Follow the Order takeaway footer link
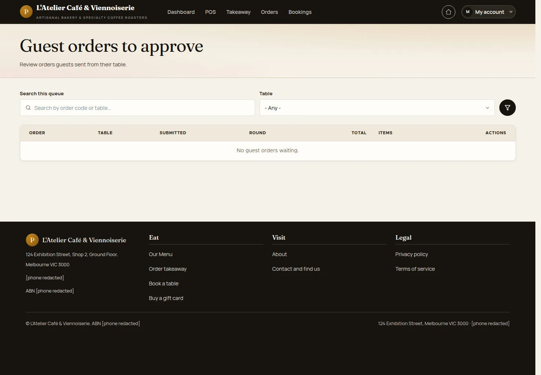The height and width of the screenshot is (375, 541). [x=168, y=269]
